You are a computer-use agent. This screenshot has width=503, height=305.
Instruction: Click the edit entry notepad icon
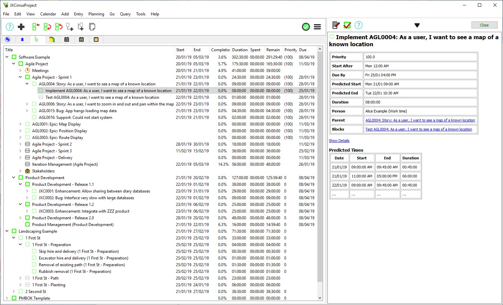pos(336,25)
